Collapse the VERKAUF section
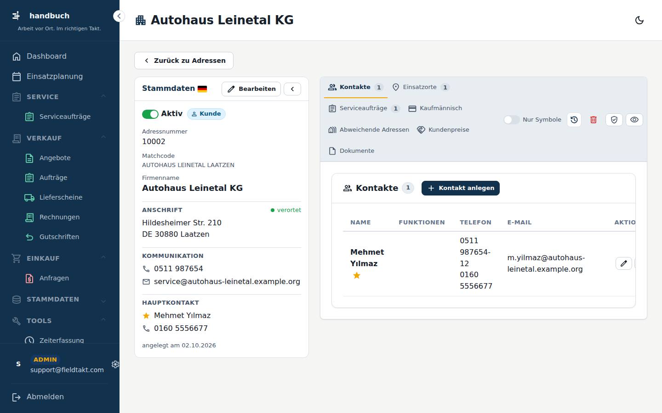The image size is (662, 413). coord(59,138)
